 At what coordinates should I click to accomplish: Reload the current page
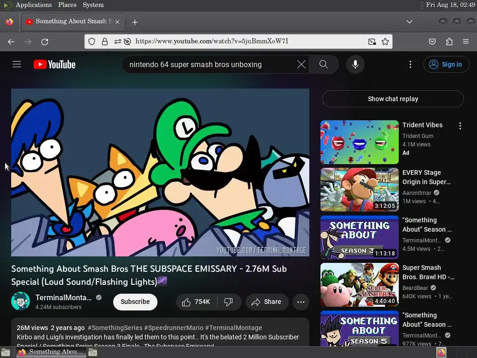coord(45,41)
